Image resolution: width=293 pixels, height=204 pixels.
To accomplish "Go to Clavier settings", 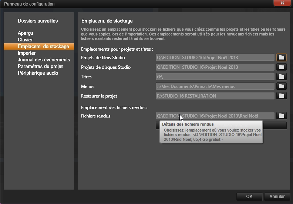I will pos(25,40).
